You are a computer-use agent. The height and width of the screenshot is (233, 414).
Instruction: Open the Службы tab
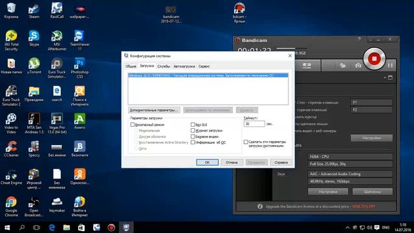pyautogui.click(x=164, y=66)
